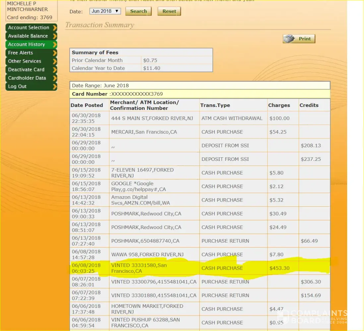
Task: Click the arrow icon on Account Selection
Action: [x=55, y=28]
